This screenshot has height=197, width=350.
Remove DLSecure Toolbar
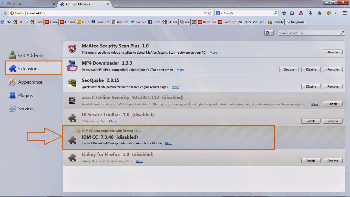pos(333,121)
